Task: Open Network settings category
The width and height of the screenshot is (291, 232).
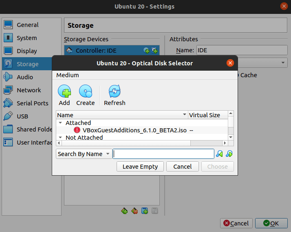Action: pos(27,90)
